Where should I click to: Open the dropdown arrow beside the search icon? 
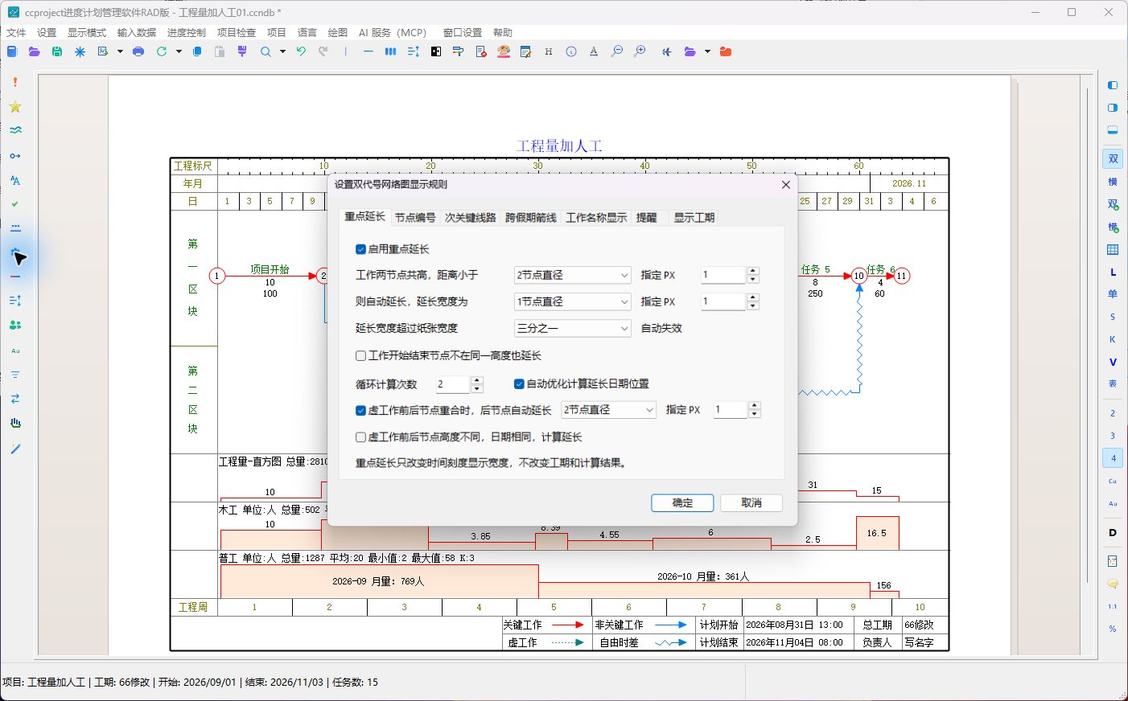coord(282,51)
